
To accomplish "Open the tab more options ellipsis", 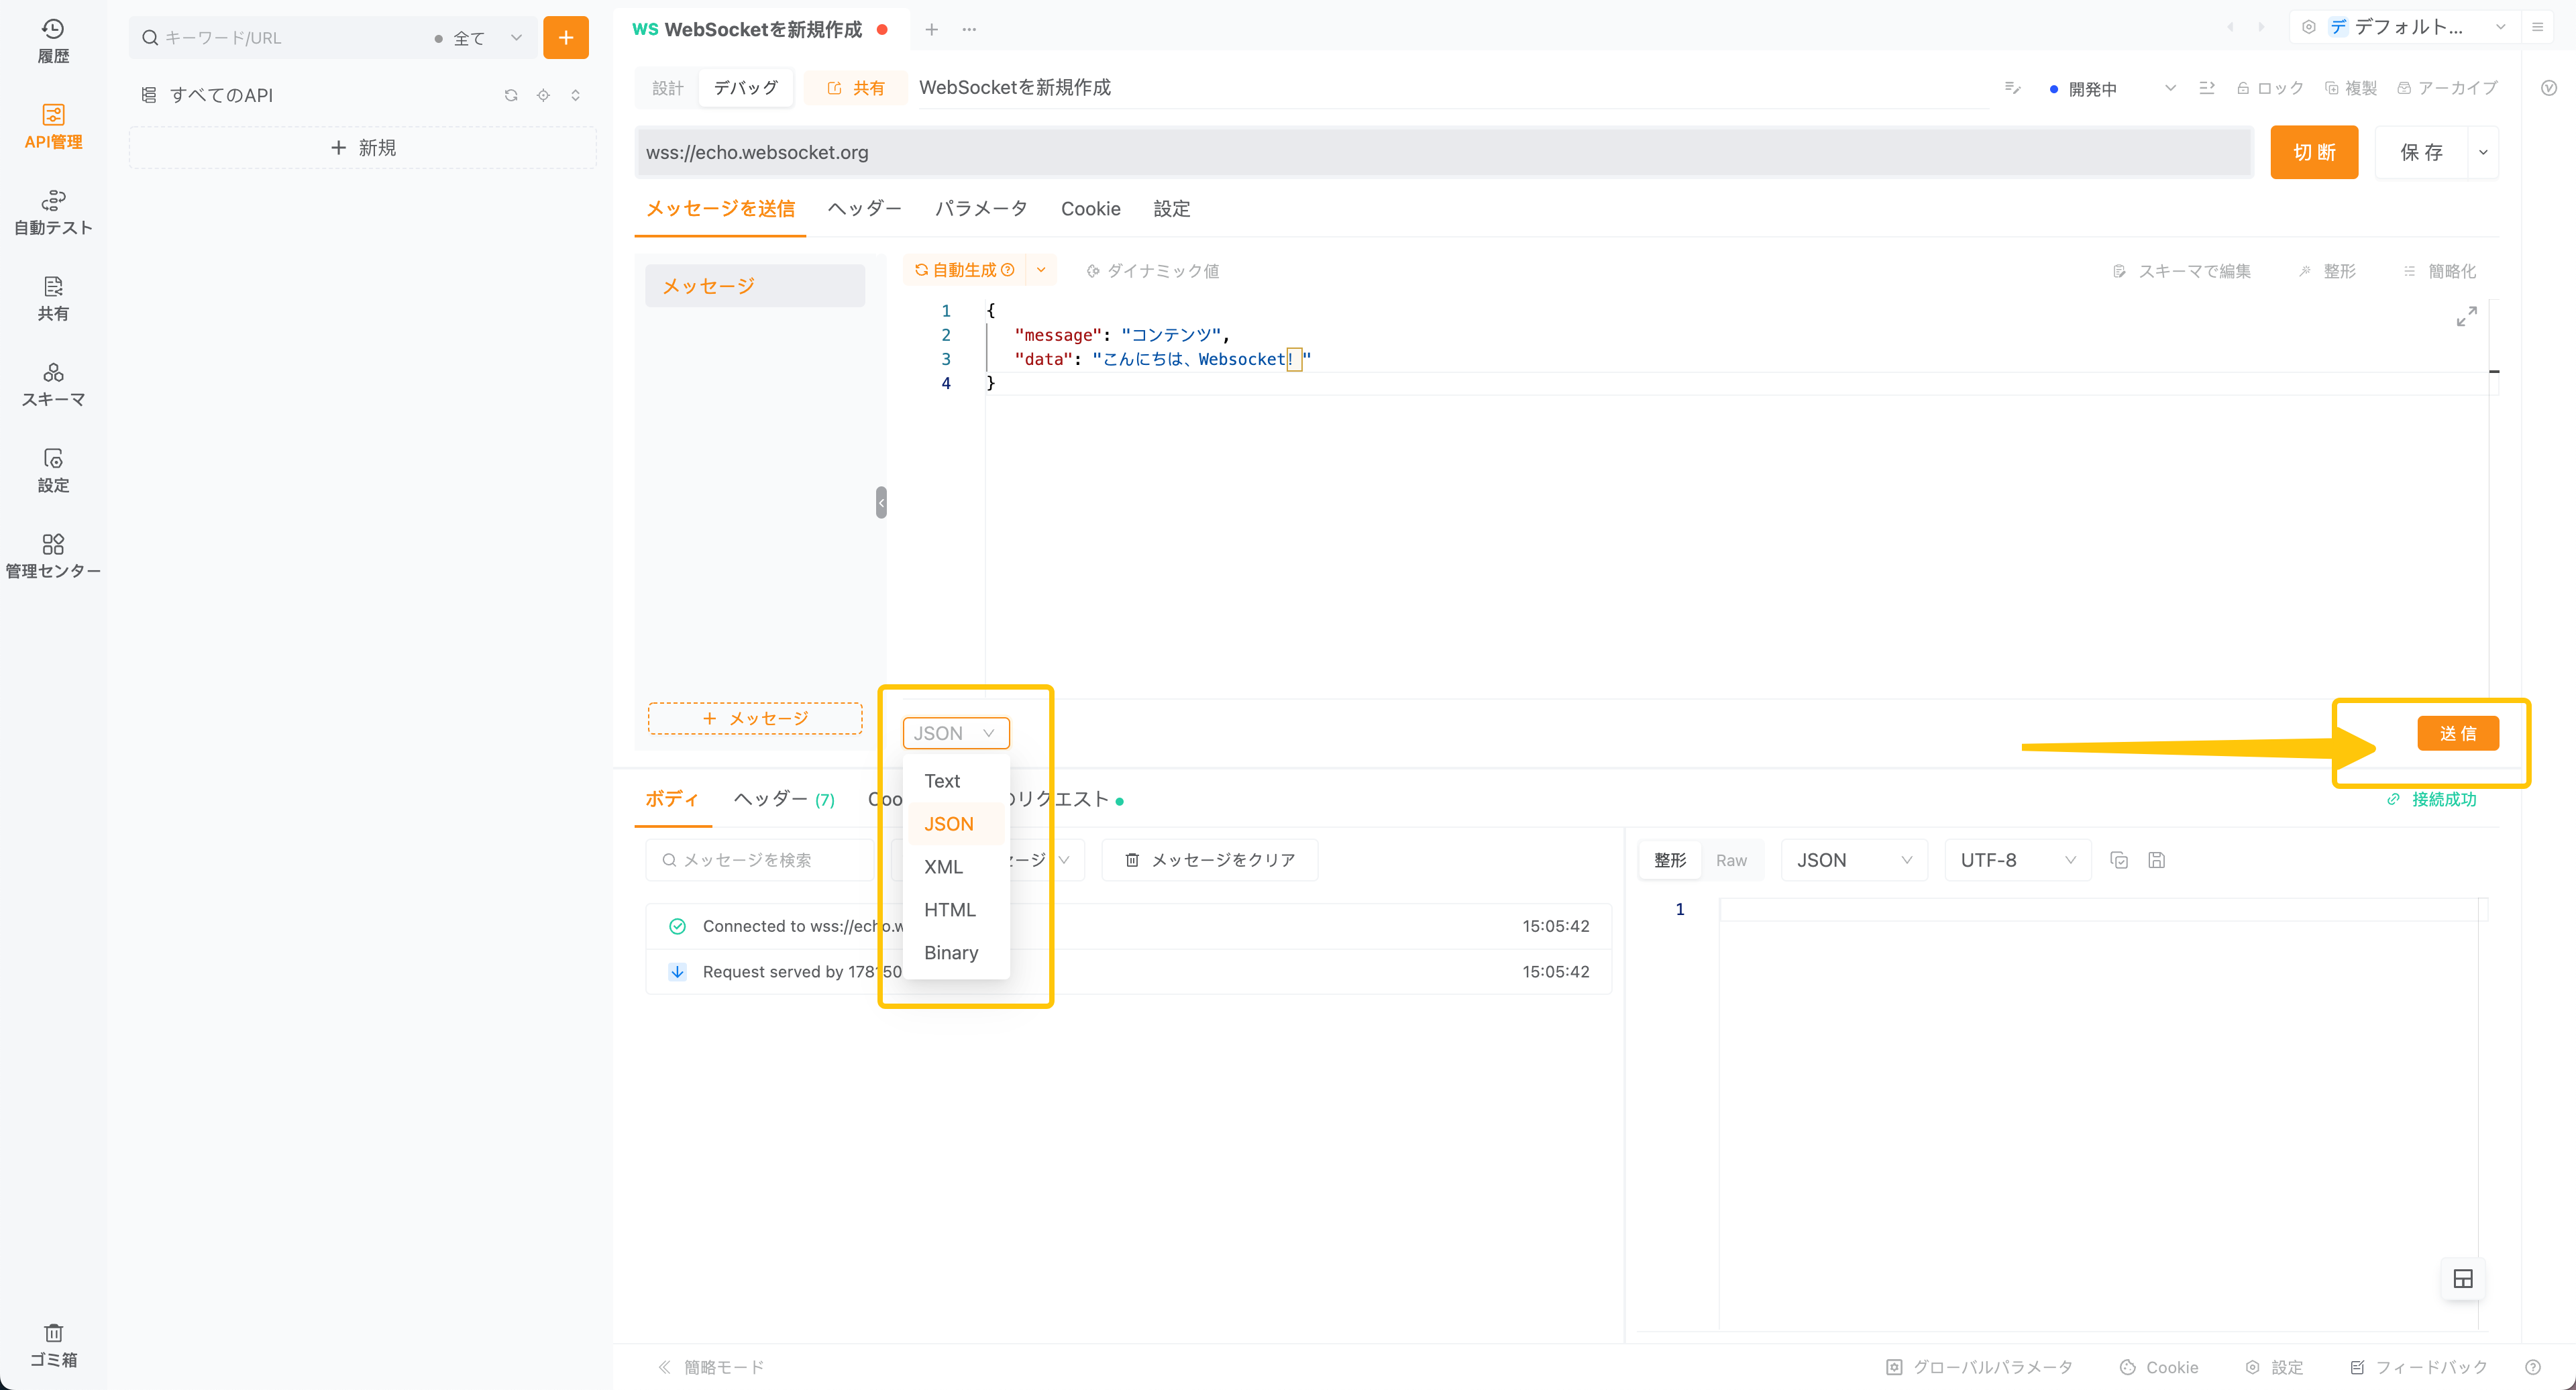I will [969, 30].
